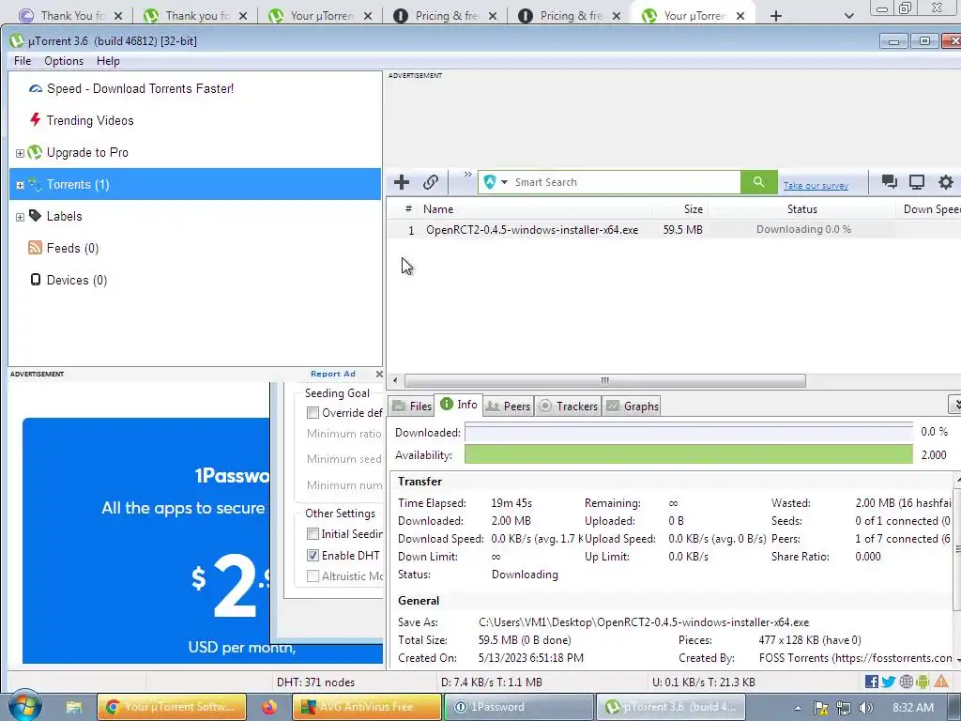The image size is (961, 721).
Task: Open Preferences via the gear icon
Action: click(x=946, y=181)
